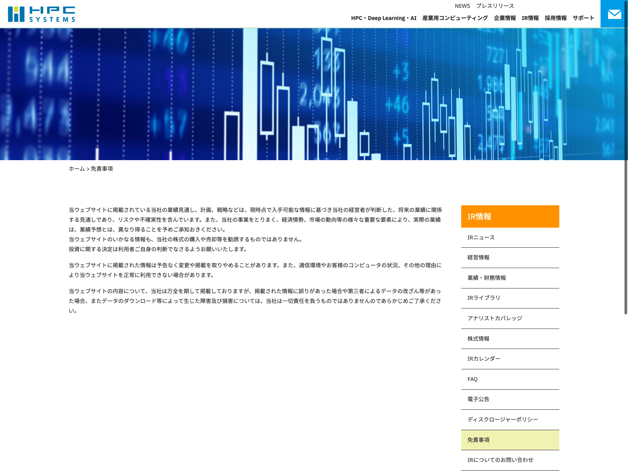
Task: Open the mail contact envelope icon
Action: [614, 14]
